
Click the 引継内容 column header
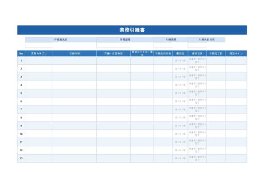coord(74,53)
